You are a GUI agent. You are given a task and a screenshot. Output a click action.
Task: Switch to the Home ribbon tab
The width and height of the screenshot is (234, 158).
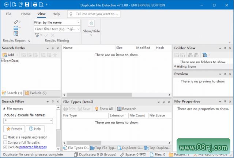click(x=26, y=14)
